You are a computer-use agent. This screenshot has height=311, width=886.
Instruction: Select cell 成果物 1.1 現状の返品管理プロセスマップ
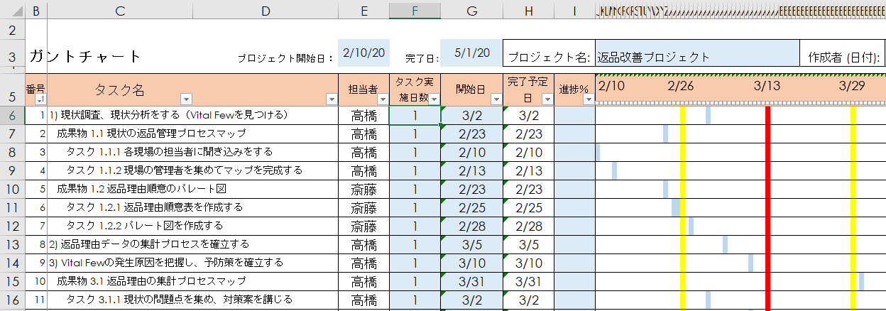tap(192, 133)
